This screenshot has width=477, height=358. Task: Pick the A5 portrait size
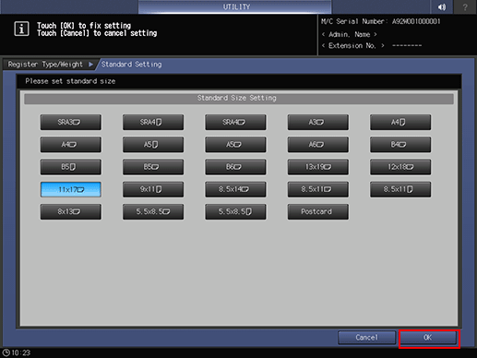(x=153, y=145)
